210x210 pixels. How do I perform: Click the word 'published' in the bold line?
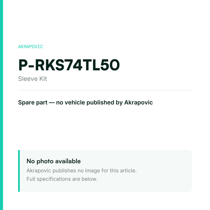click(100, 103)
